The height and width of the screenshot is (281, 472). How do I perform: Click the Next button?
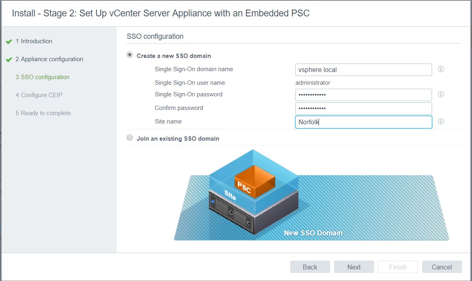click(354, 267)
